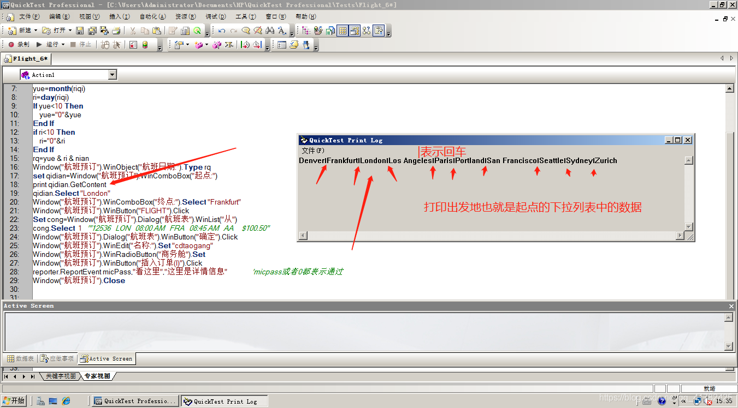Click the Copy icon in the toolbar

145,31
